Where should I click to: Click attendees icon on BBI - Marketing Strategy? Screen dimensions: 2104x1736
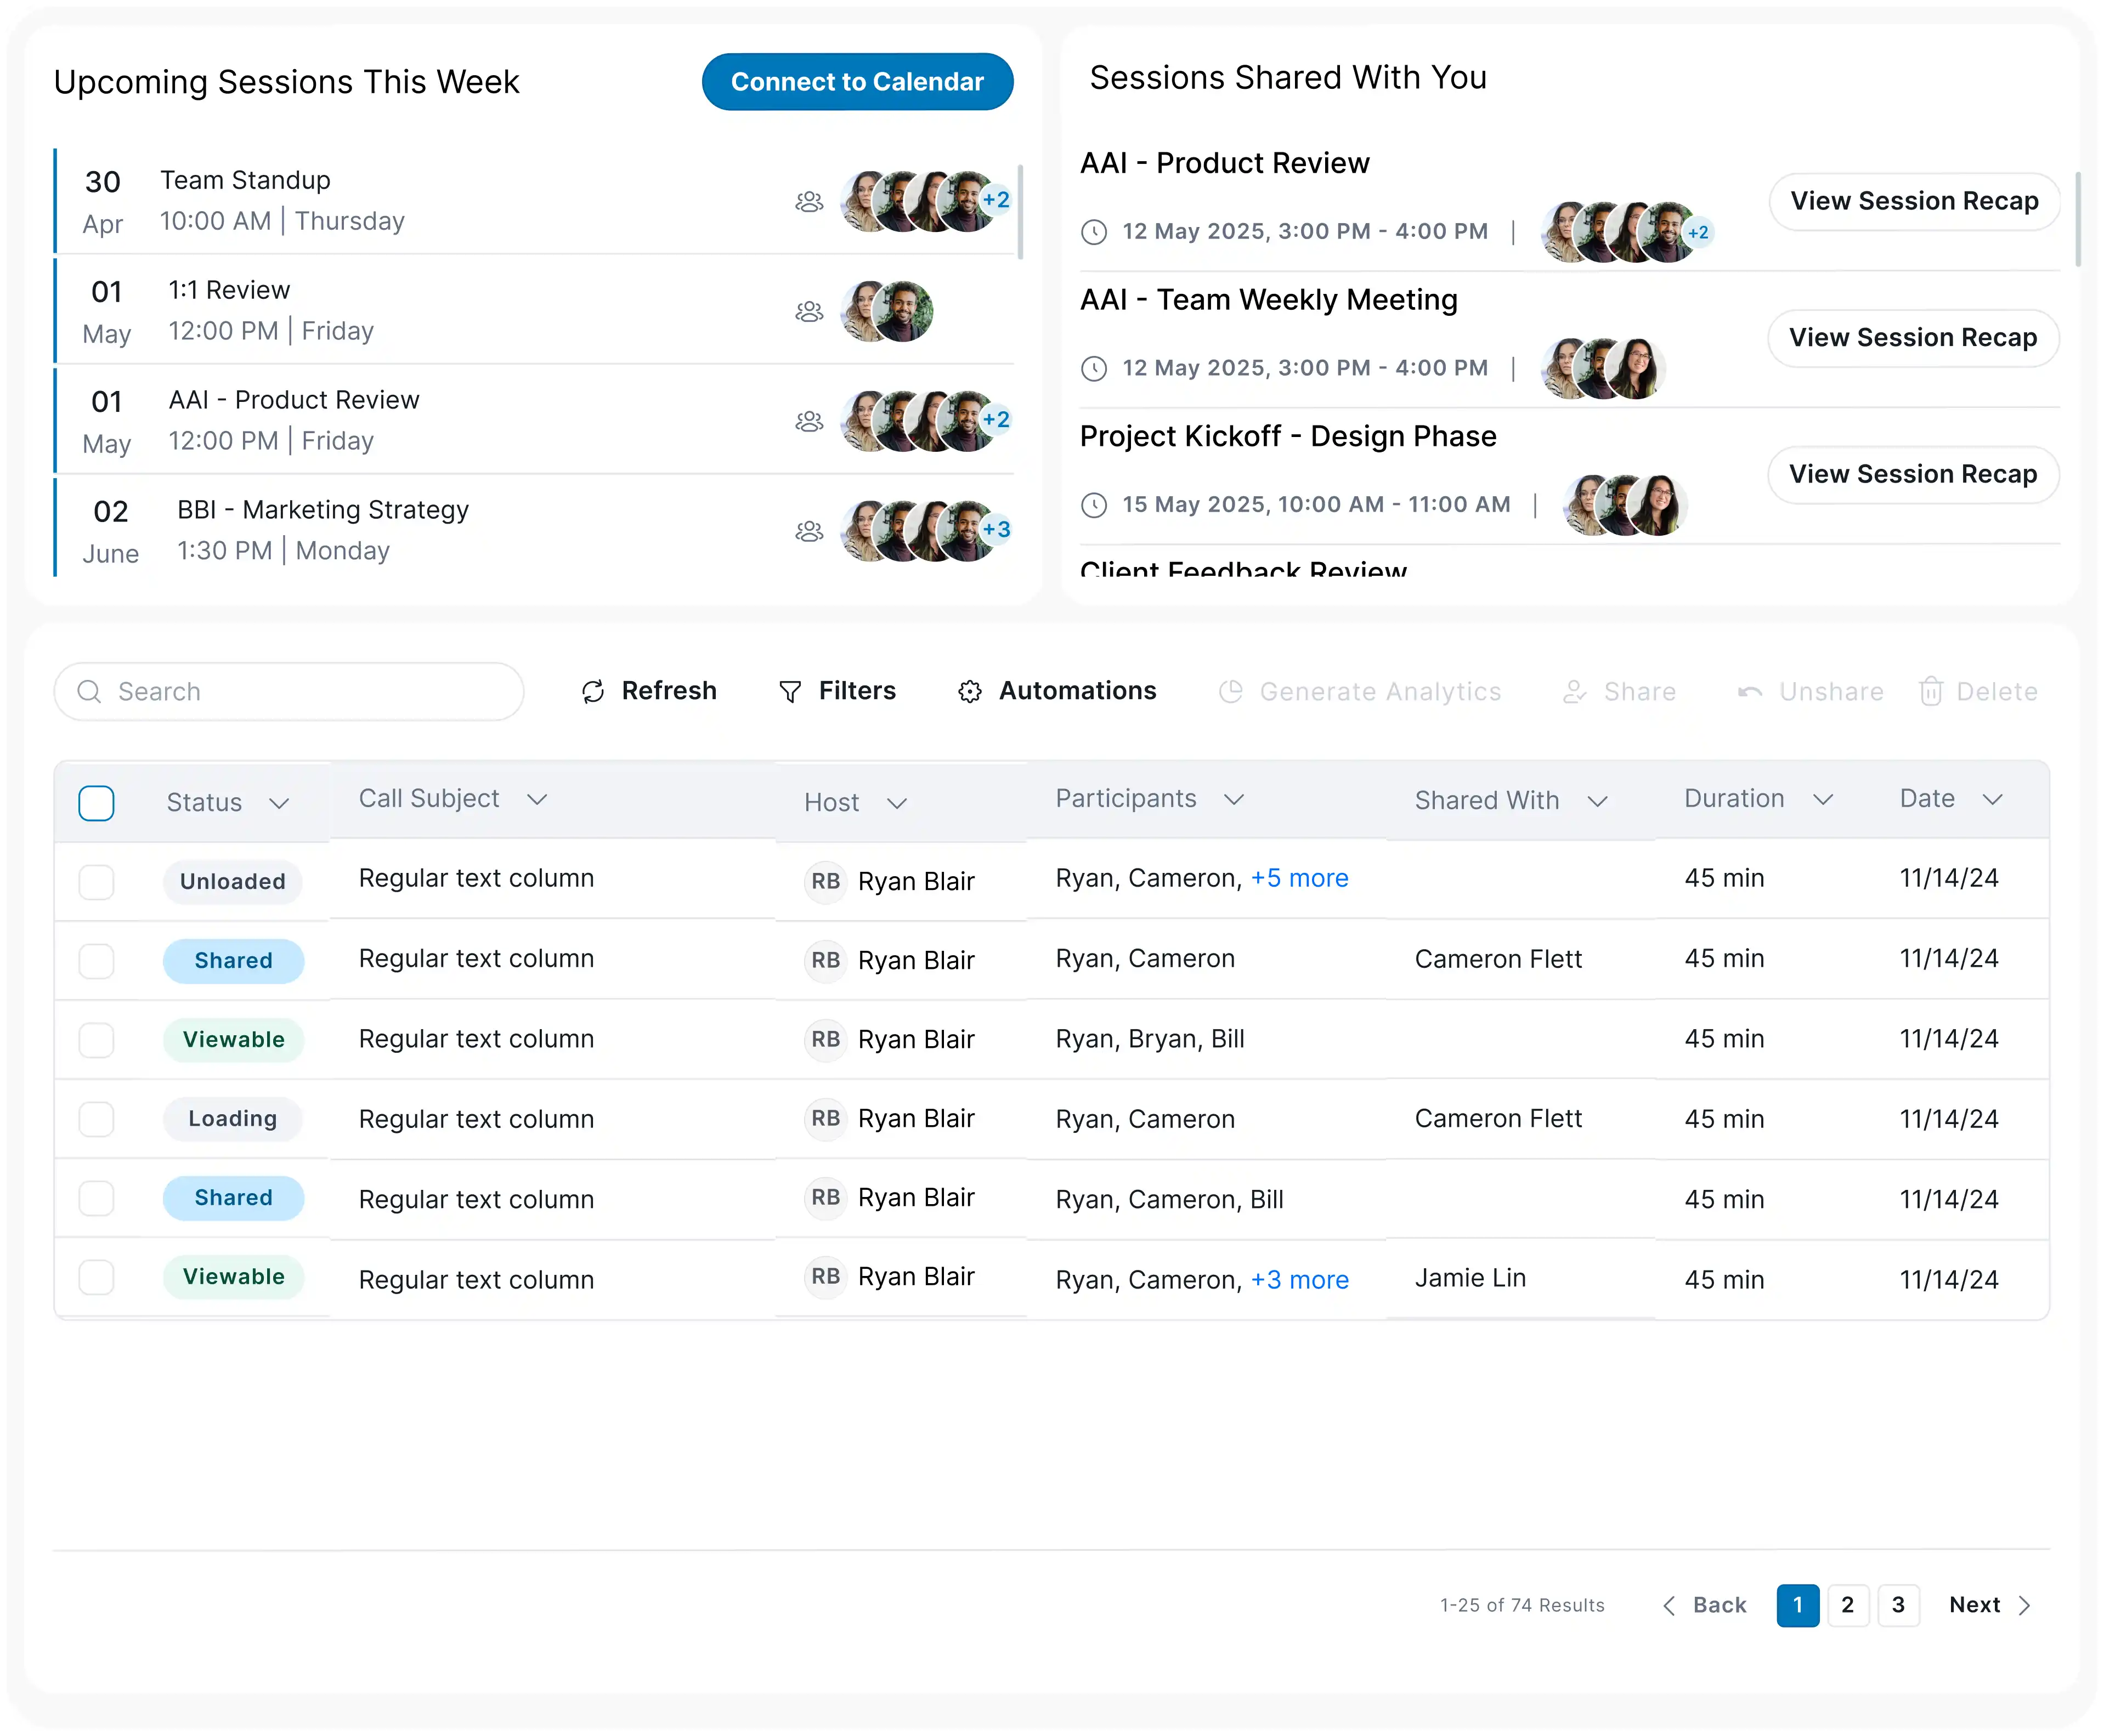(810, 531)
